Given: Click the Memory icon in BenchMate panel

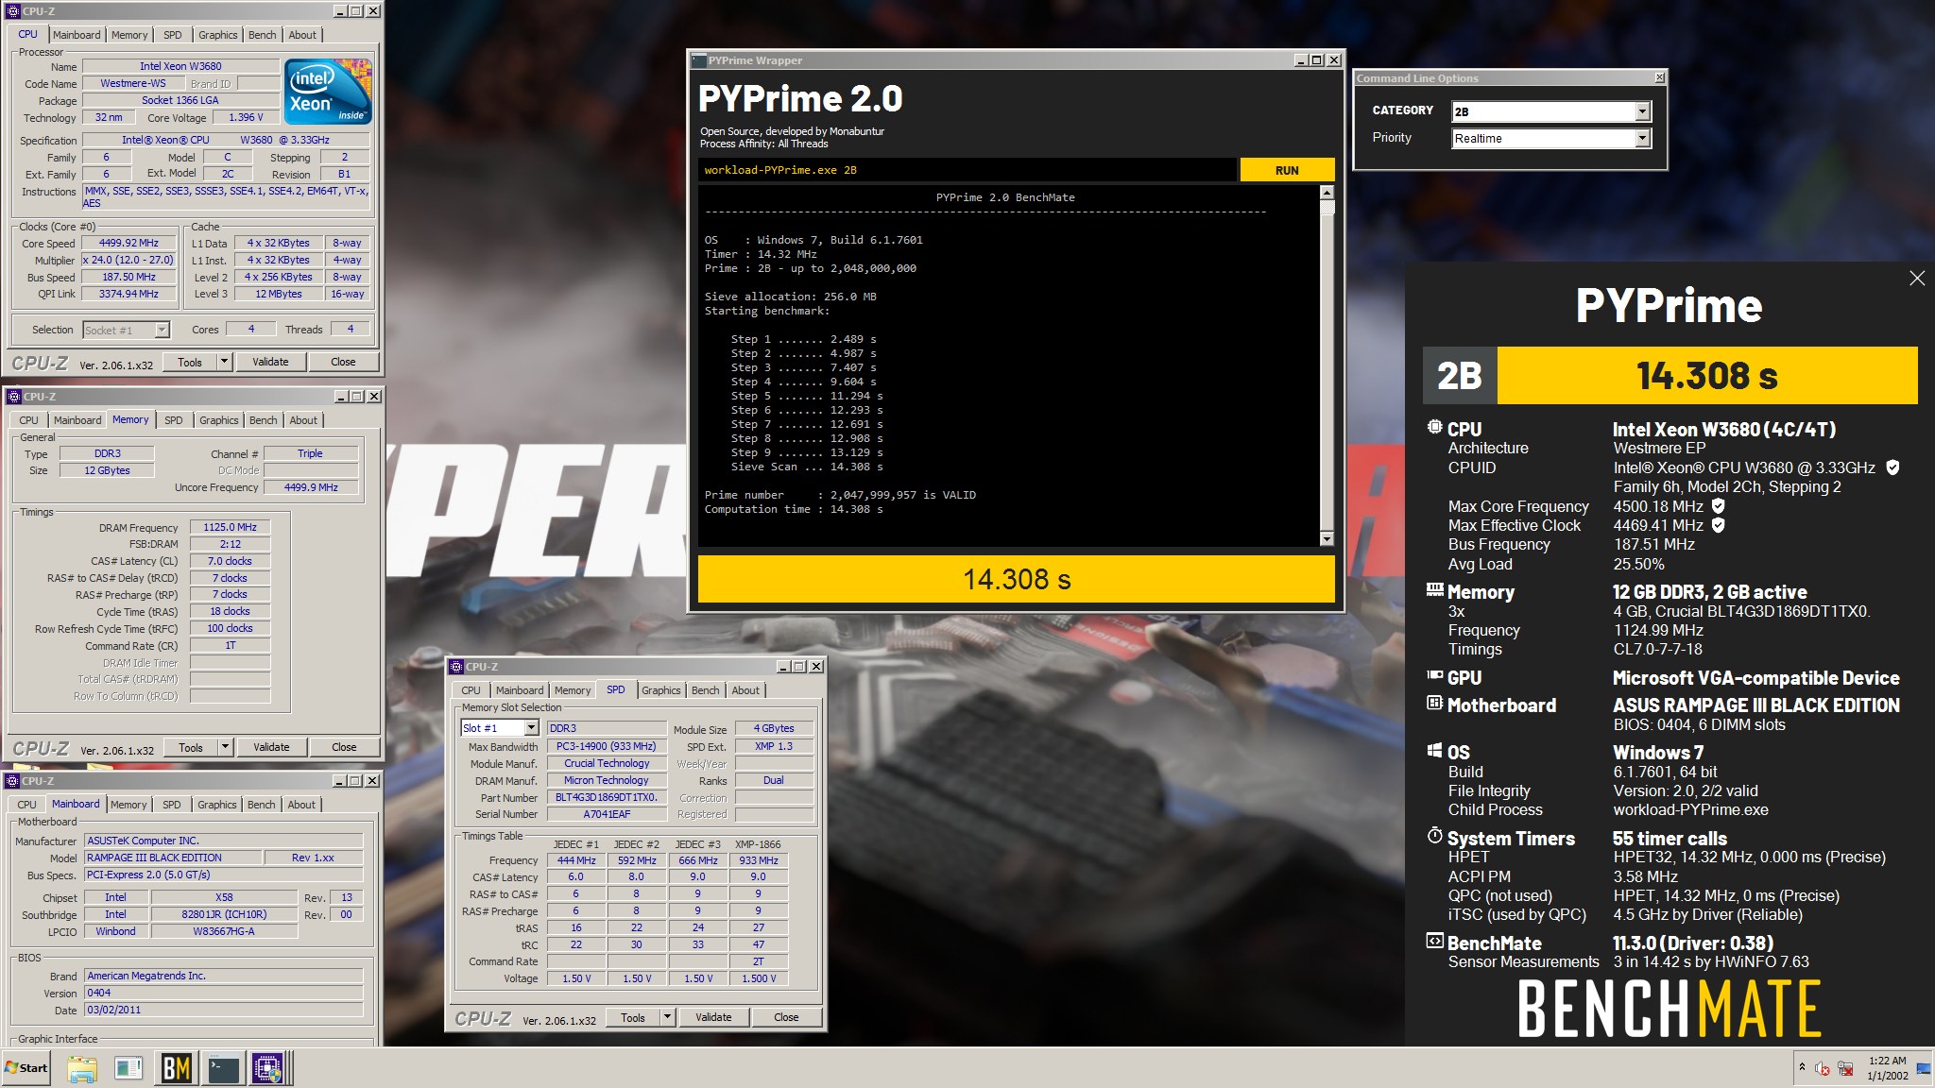Looking at the screenshot, I should pyautogui.click(x=1434, y=590).
